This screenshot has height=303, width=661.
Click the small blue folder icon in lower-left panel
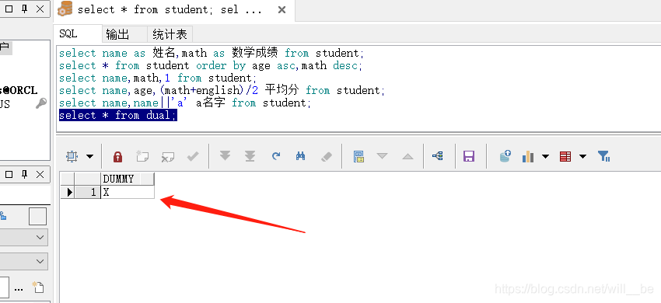[3, 216]
